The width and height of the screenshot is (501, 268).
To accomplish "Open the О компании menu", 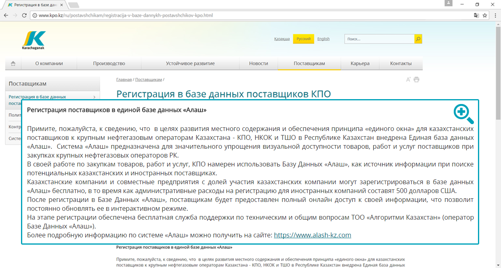I will coord(49,64).
